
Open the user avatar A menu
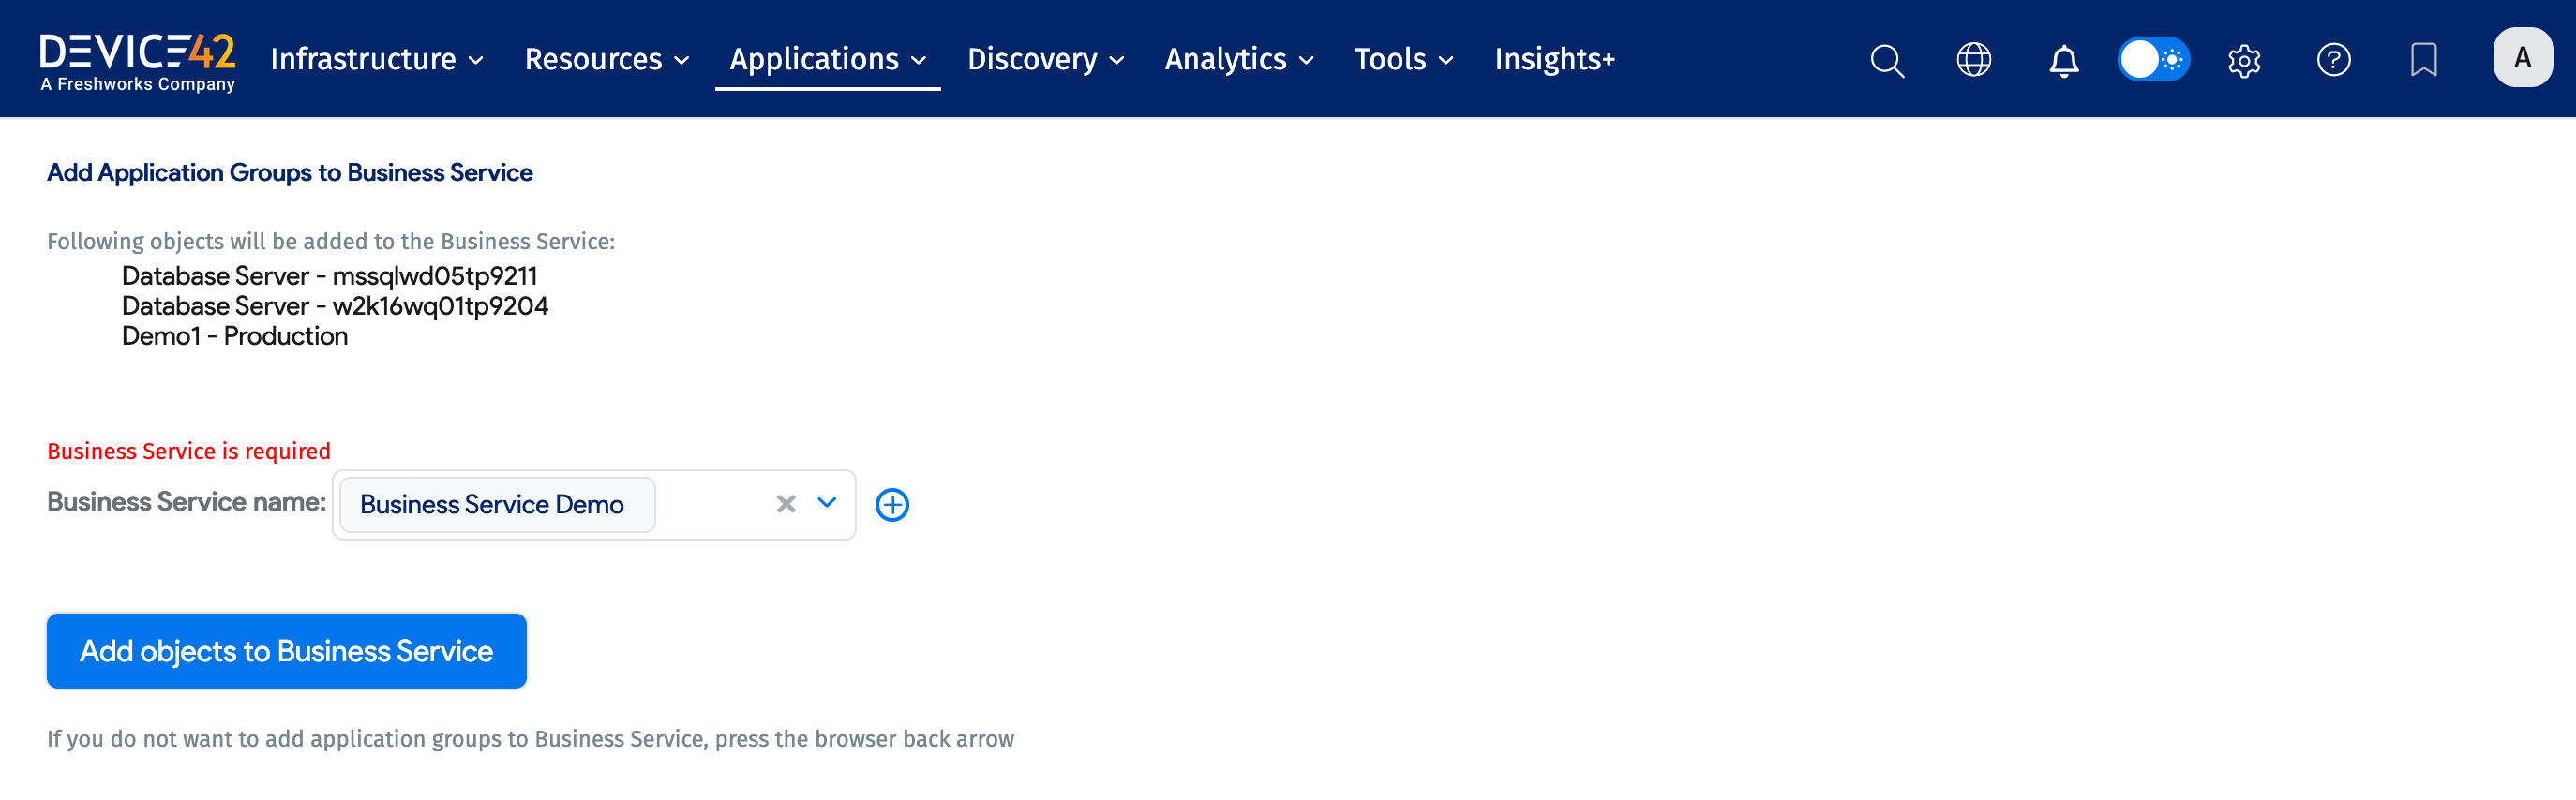click(x=2521, y=58)
